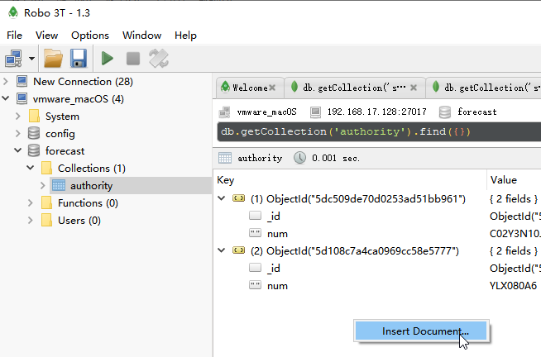
Task: Click the Open file folder icon
Action: pyautogui.click(x=53, y=59)
